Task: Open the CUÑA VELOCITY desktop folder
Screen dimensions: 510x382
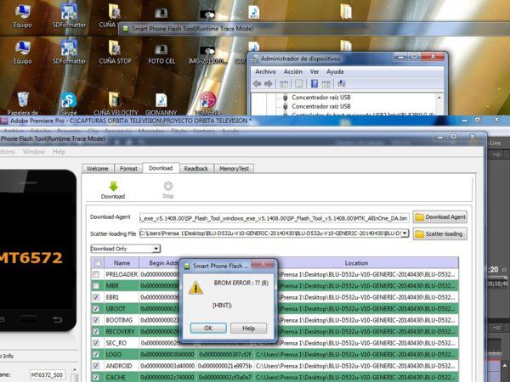Action: tap(116, 104)
